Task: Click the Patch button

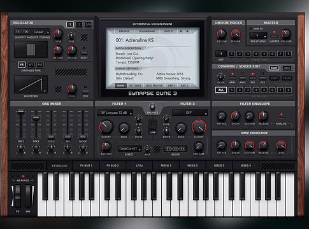Action: click(168, 31)
